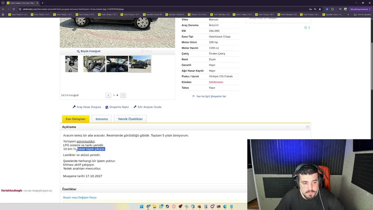Open the ad options three-dot icon
The width and height of the screenshot is (373, 210).
click(x=309, y=28)
